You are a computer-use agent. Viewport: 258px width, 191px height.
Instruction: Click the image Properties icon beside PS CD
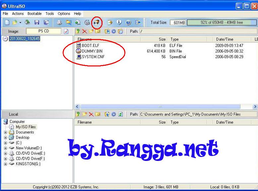(x=66, y=31)
